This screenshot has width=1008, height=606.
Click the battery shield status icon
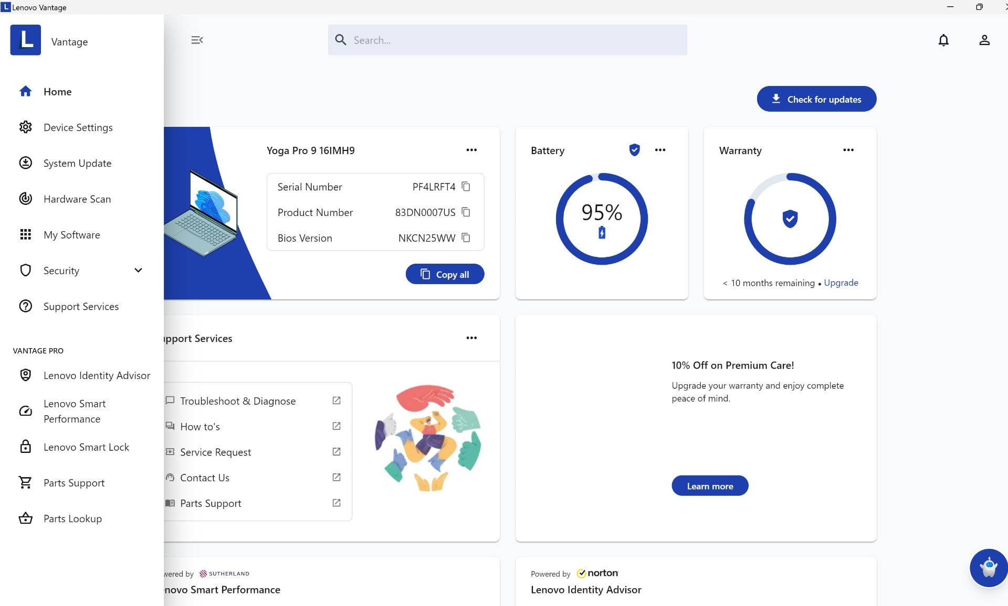634,150
